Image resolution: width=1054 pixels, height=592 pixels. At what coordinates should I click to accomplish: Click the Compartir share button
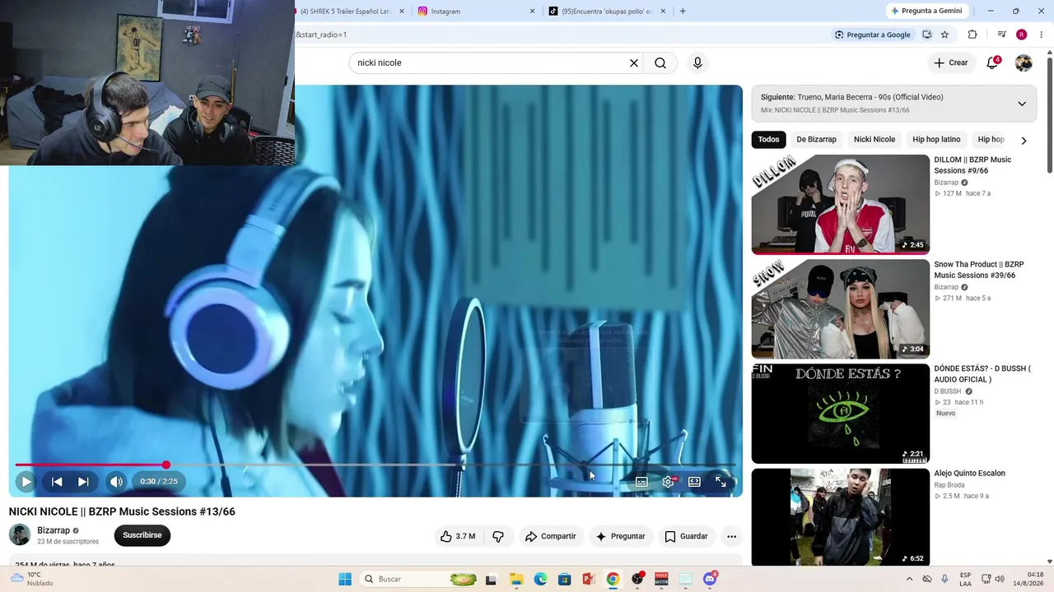(551, 536)
